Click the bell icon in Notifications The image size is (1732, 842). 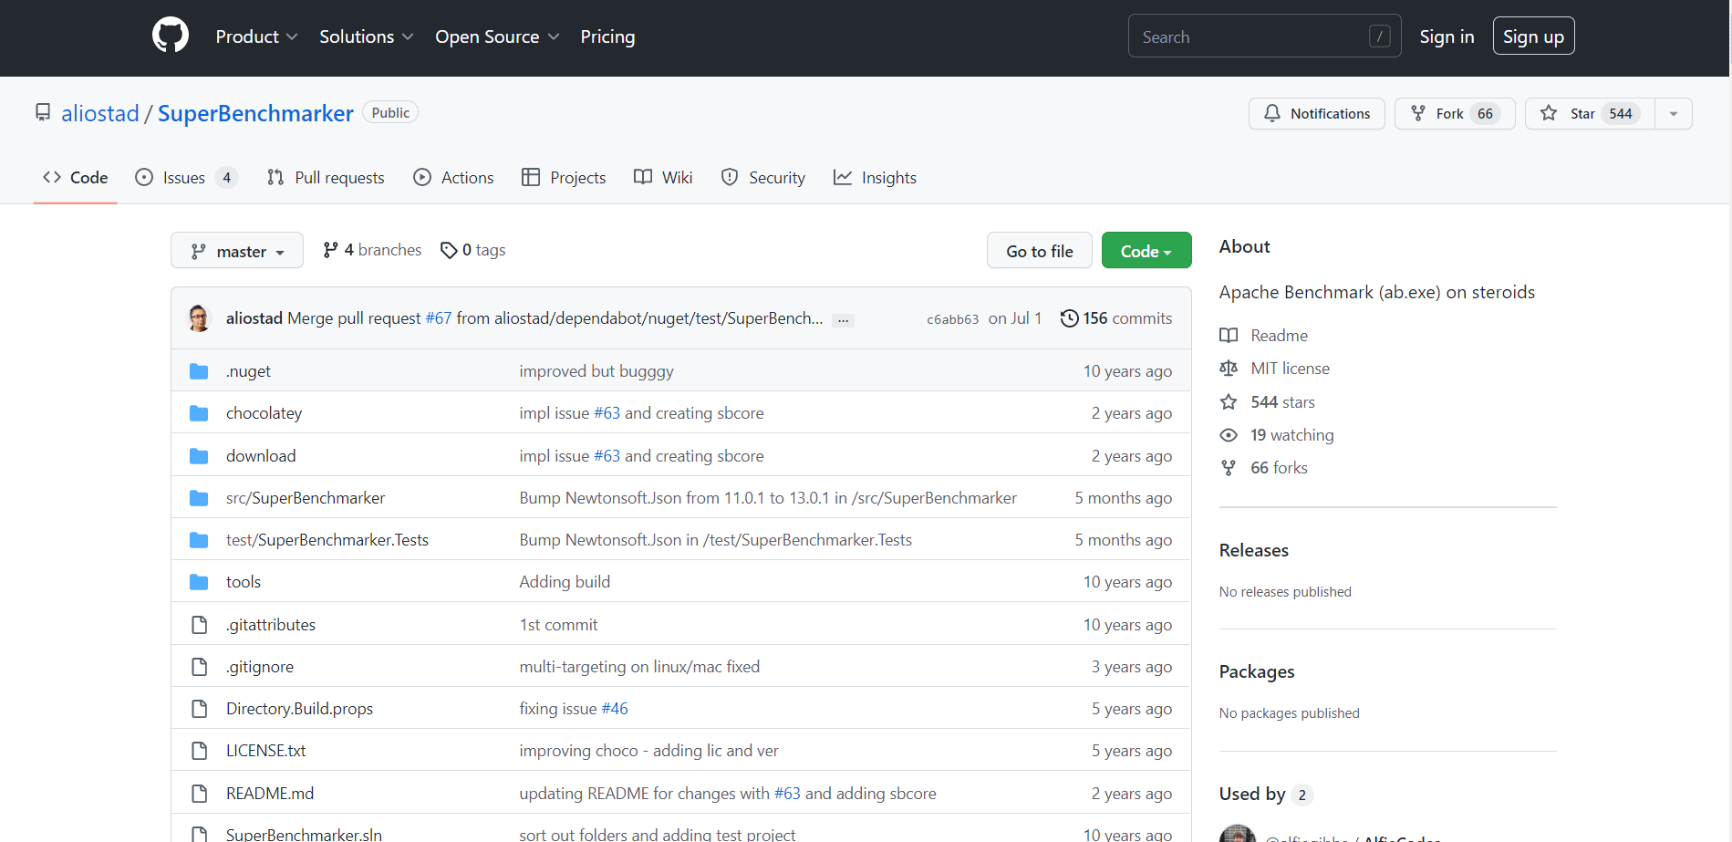pyautogui.click(x=1272, y=113)
